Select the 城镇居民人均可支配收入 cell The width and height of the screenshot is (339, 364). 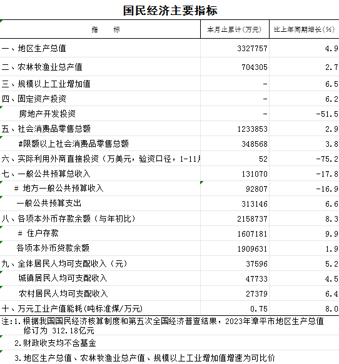click(x=100, y=278)
